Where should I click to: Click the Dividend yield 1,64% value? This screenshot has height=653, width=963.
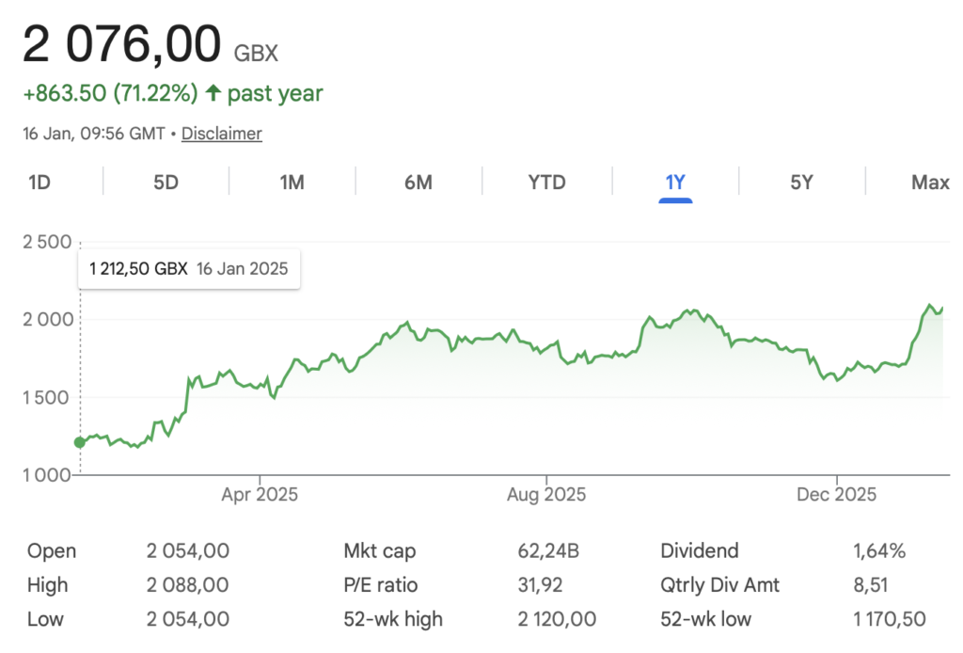coord(878,551)
